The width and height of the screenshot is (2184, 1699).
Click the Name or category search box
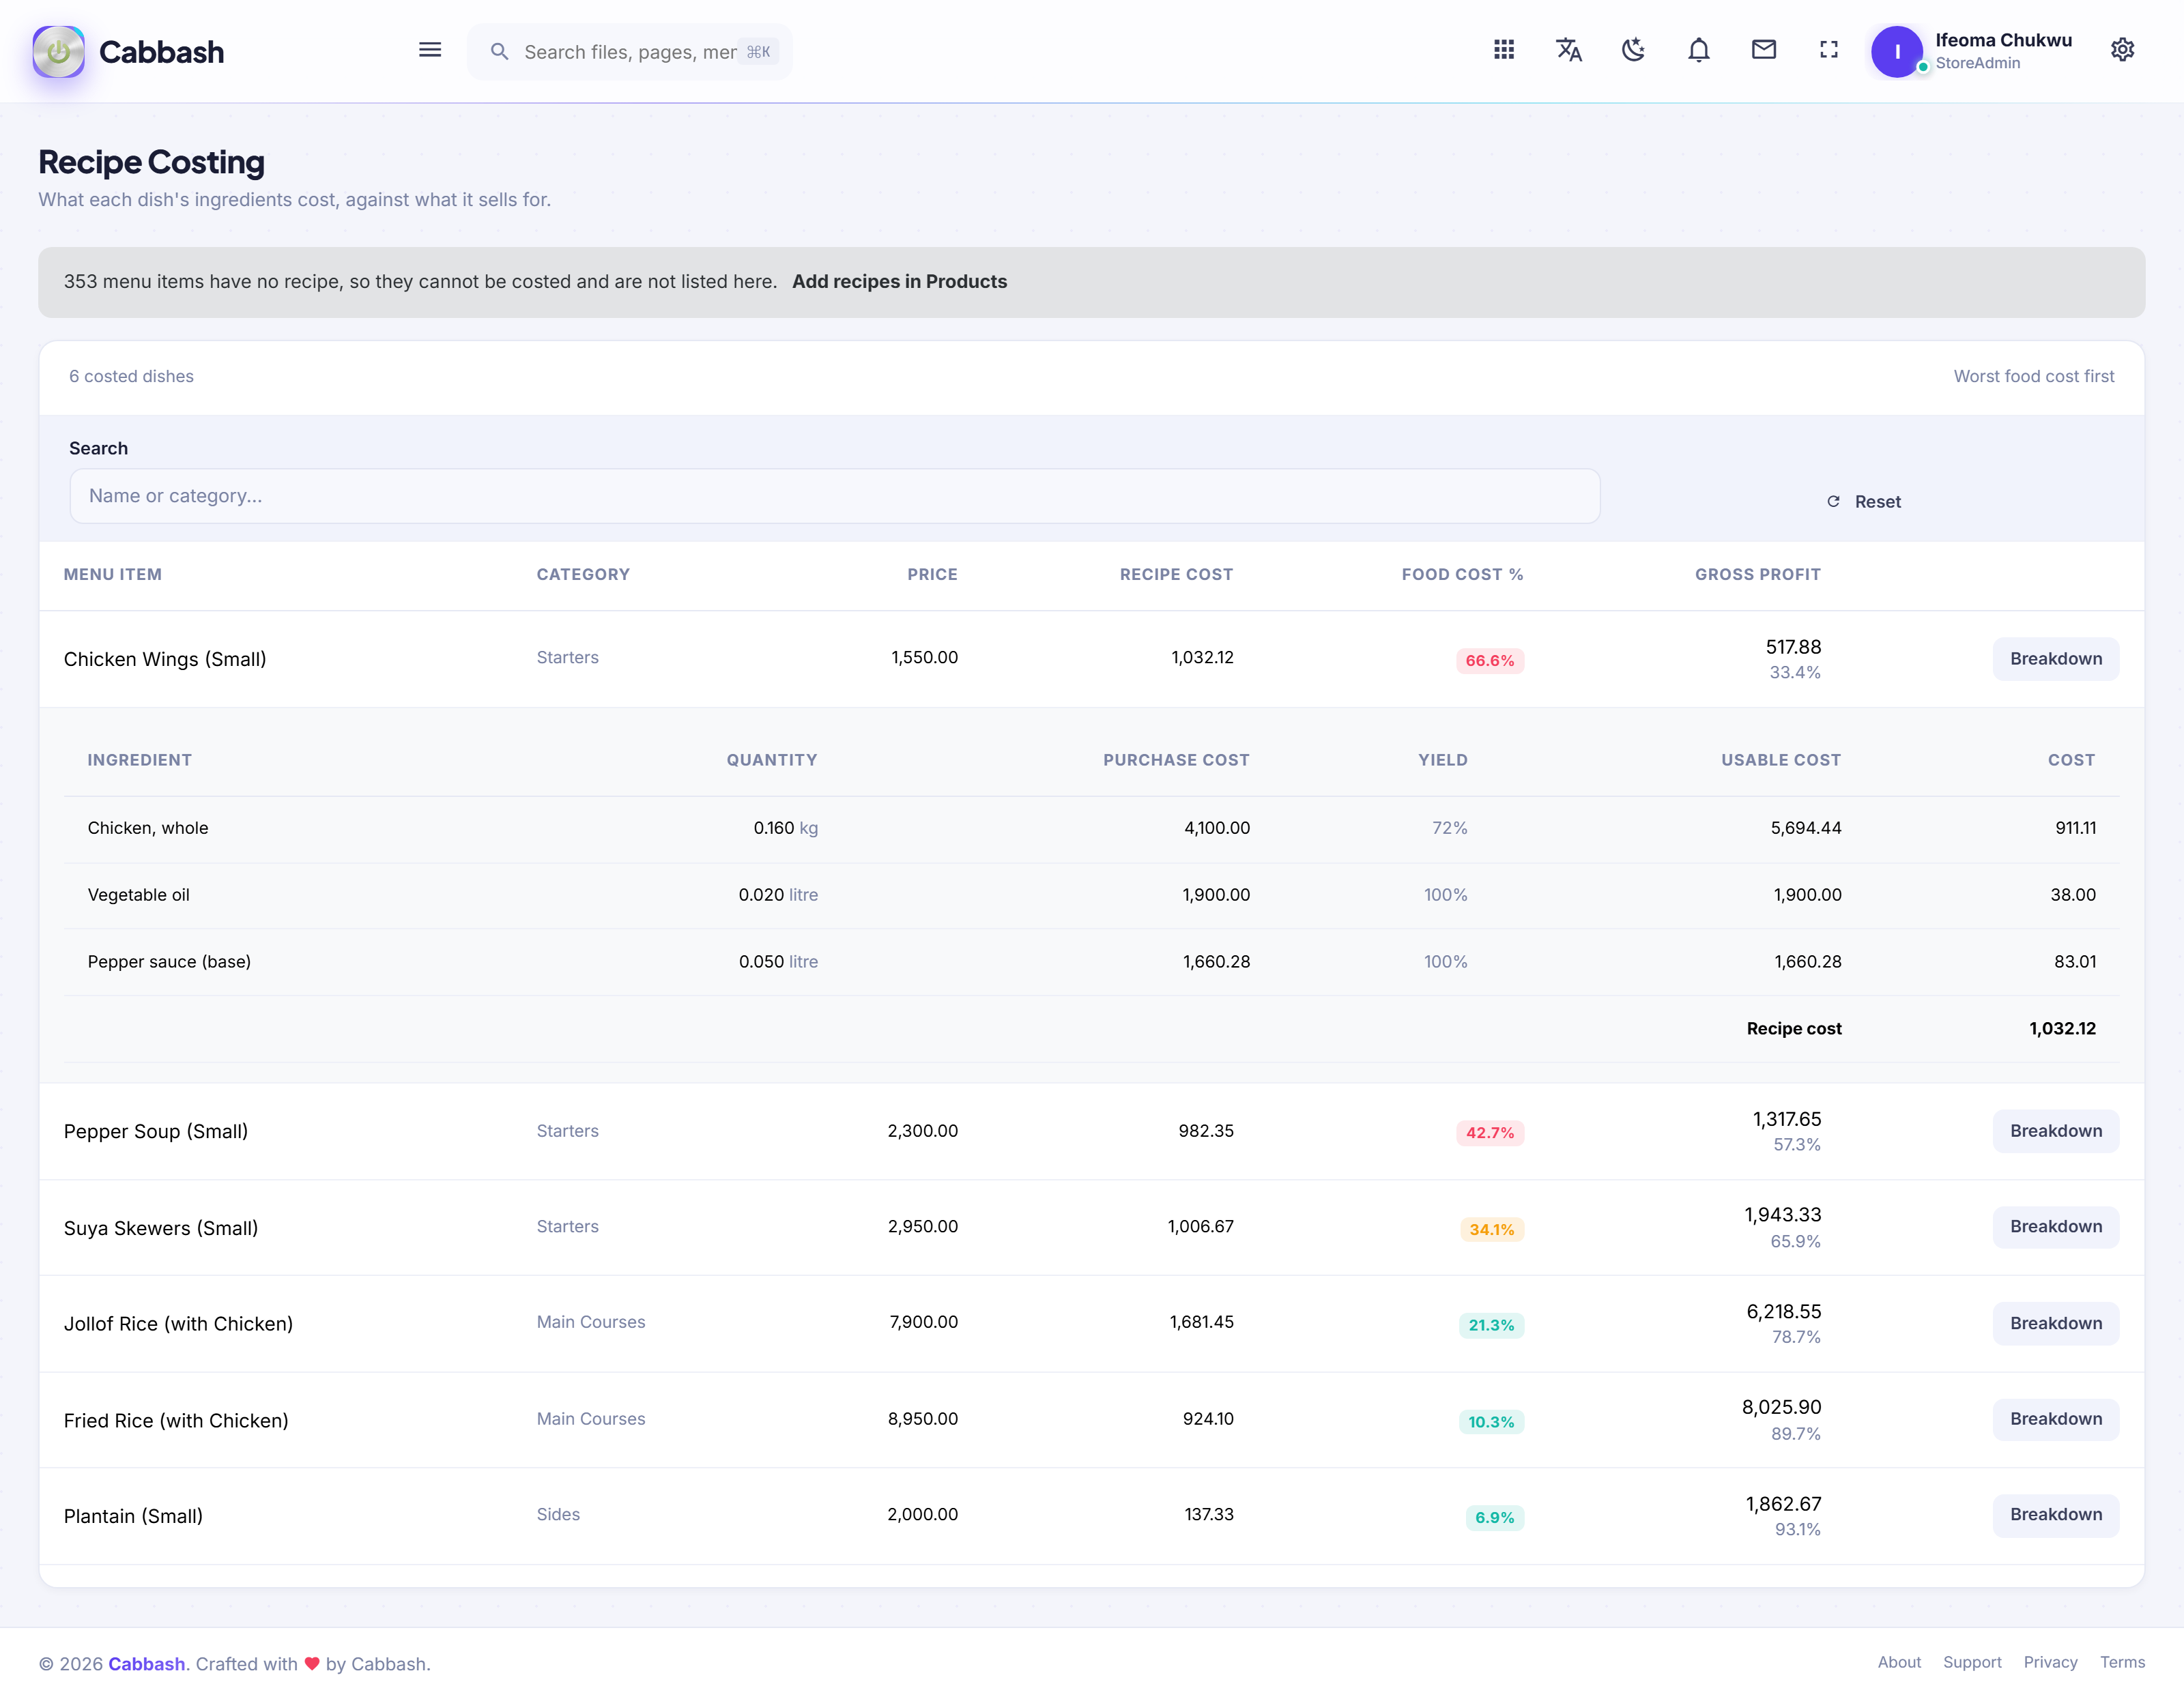click(x=835, y=496)
